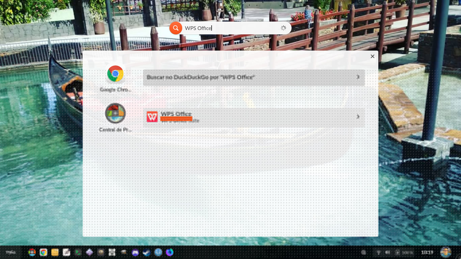The width and height of the screenshot is (461, 259).
Task: Open the menu button on the taskbar
Action: (11, 252)
